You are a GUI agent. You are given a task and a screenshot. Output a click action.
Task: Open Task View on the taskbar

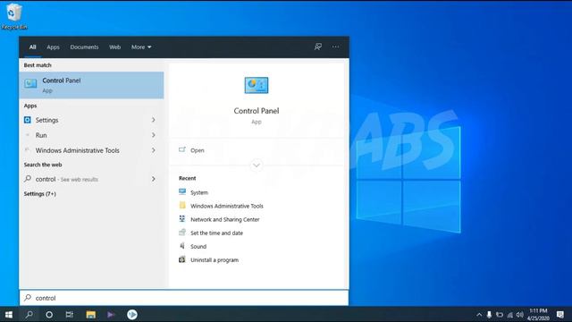tap(70, 314)
